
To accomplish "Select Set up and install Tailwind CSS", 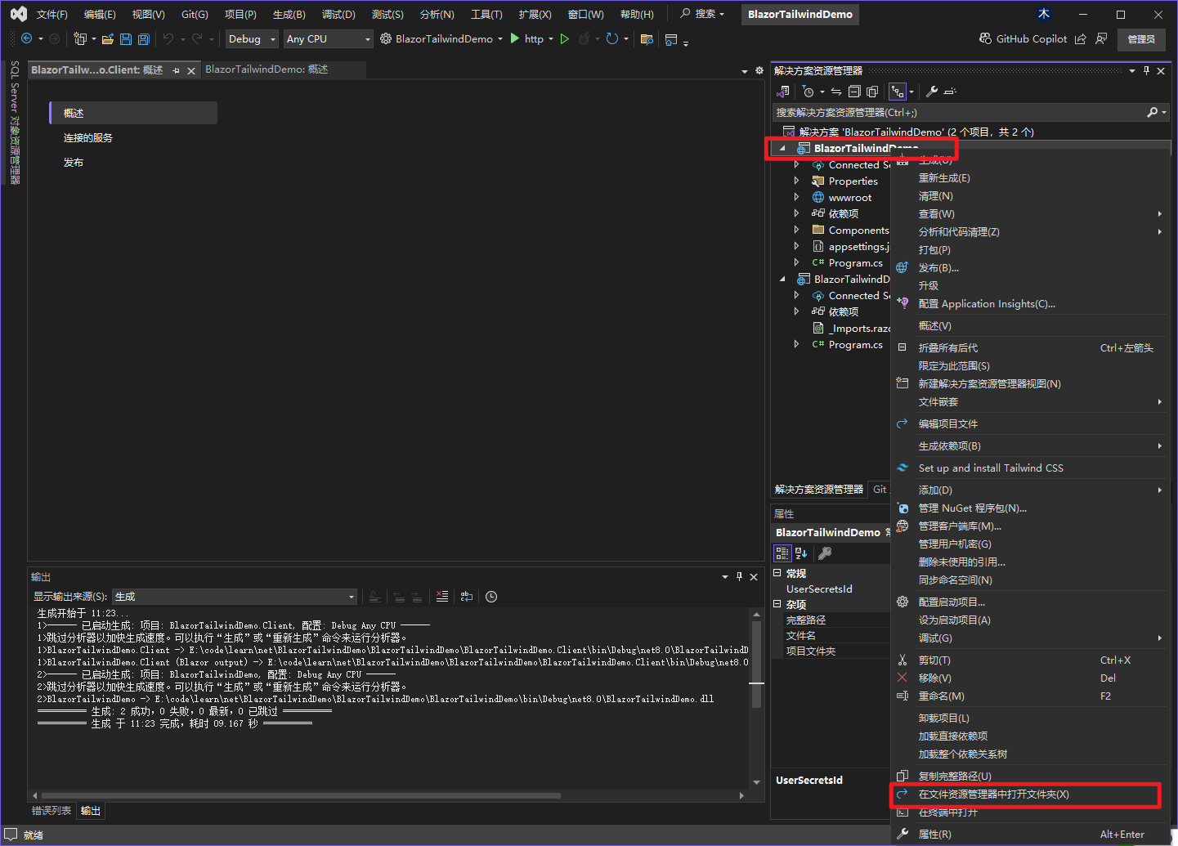I will click(1030, 468).
